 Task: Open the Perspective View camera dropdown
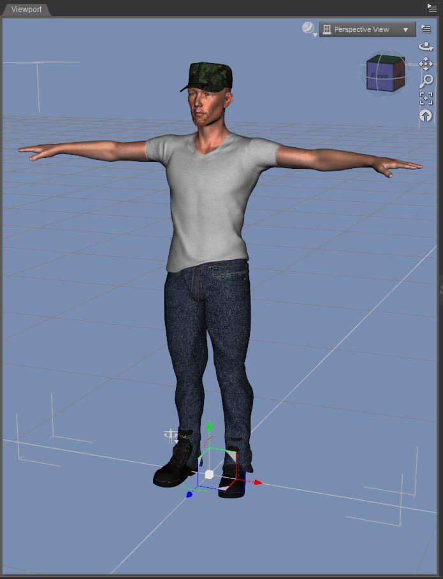(x=367, y=29)
